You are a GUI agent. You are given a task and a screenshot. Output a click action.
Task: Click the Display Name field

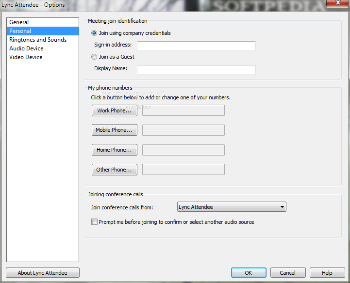[x=196, y=70]
